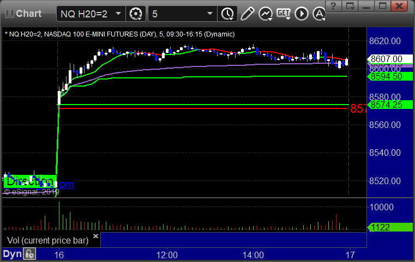This screenshot has width=415, height=262.
Task: Click the pop-out window icon
Action: (350, 5)
